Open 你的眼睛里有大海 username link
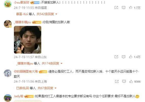The image size is (145, 102). coord(26,72)
